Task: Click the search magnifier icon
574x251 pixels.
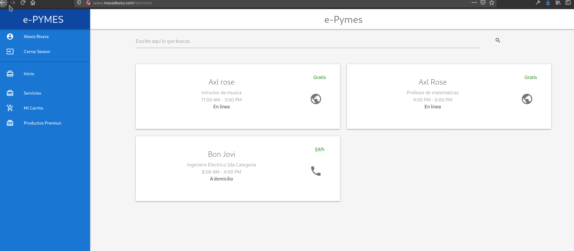Action: [x=498, y=40]
